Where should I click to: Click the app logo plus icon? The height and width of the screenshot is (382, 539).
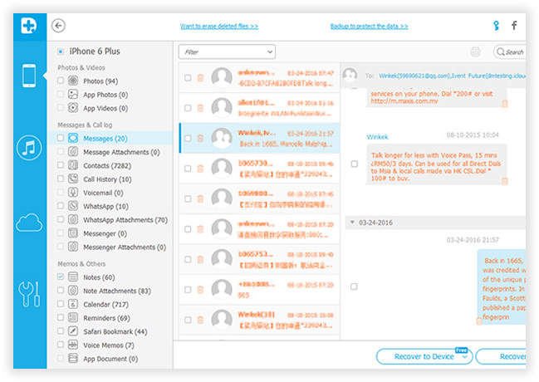click(x=29, y=26)
